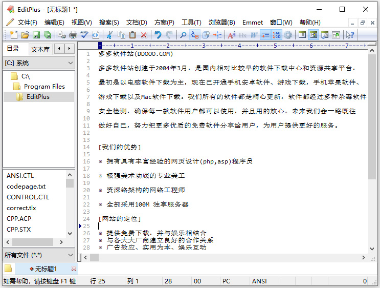Image resolution: width=380 pixels, height=288 pixels.
Task: Click the Open file folder icon
Action: click(x=25, y=35)
